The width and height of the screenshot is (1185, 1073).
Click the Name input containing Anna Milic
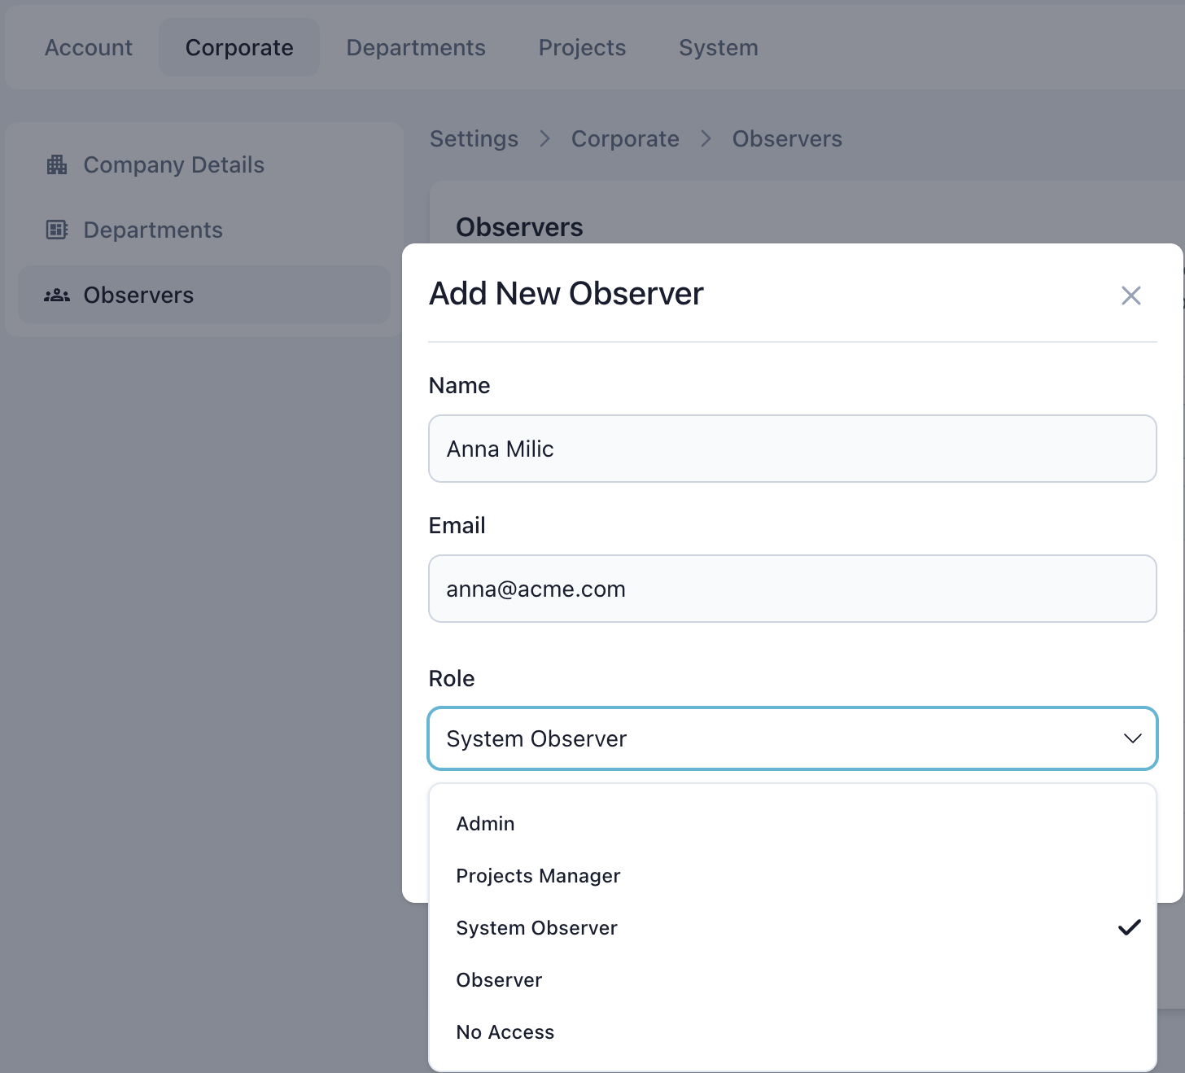pyautogui.click(x=793, y=449)
